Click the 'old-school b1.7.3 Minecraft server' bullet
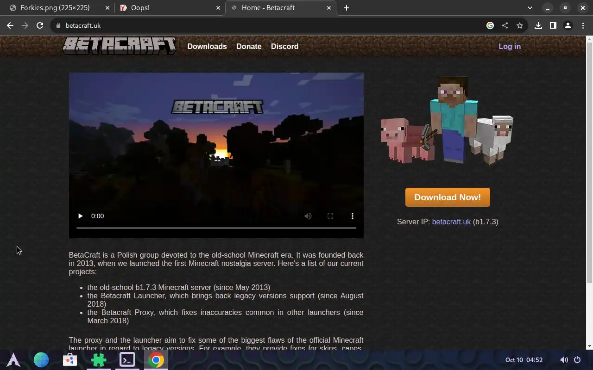Screen dimensions: 593x370 click(179, 287)
